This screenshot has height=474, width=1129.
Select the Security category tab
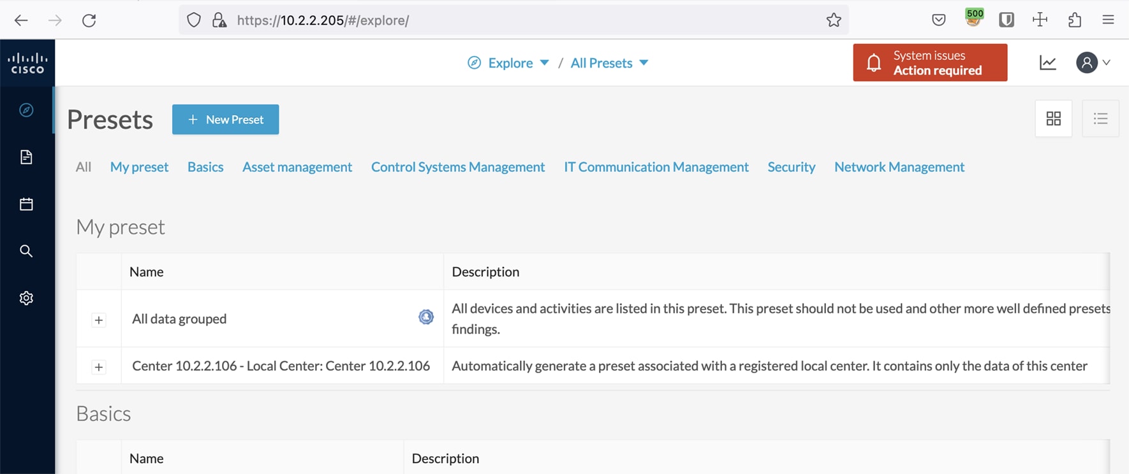pos(791,167)
